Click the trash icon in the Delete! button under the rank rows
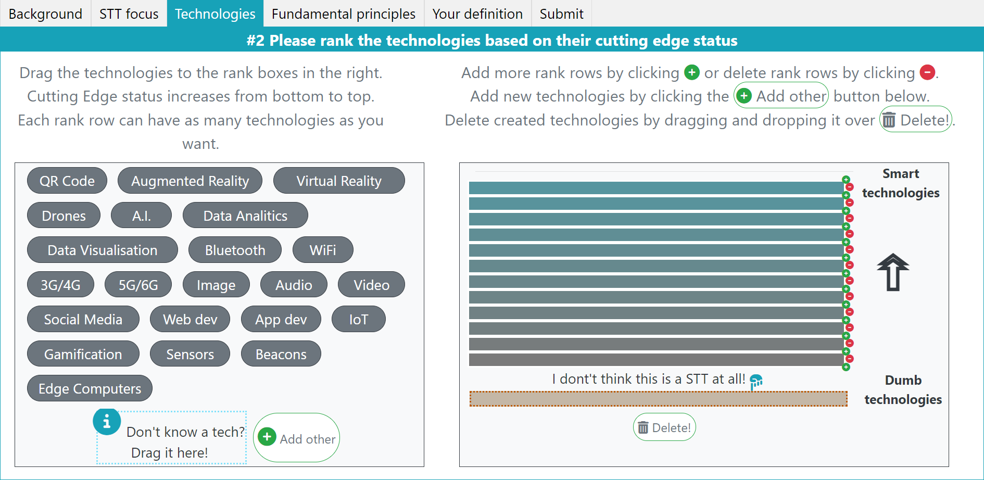Viewport: 984px width, 480px height. [644, 427]
